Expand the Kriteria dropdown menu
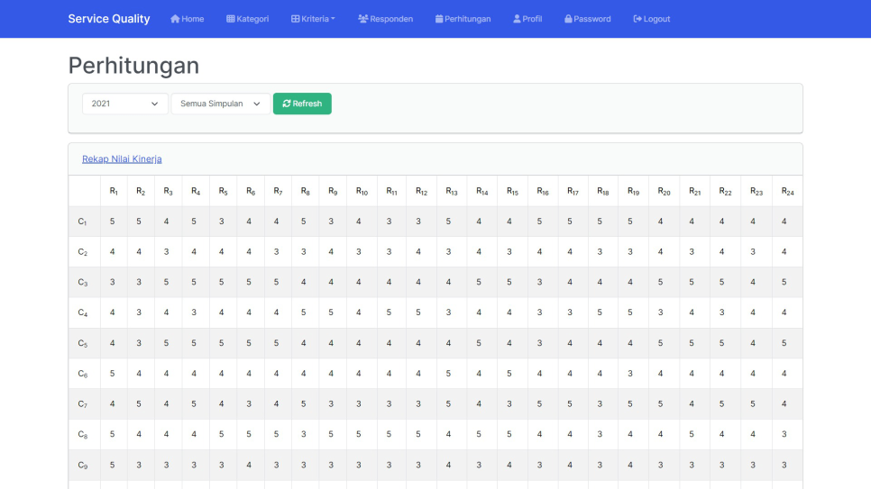This screenshot has width=871, height=489. tap(313, 19)
